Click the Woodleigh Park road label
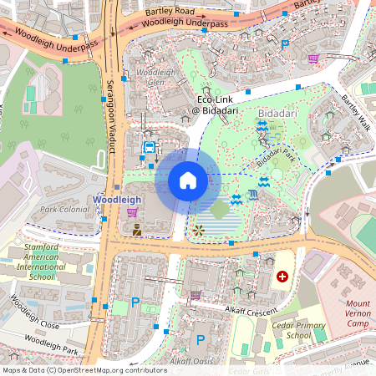This screenshot has width=376, height=376. 52,344
